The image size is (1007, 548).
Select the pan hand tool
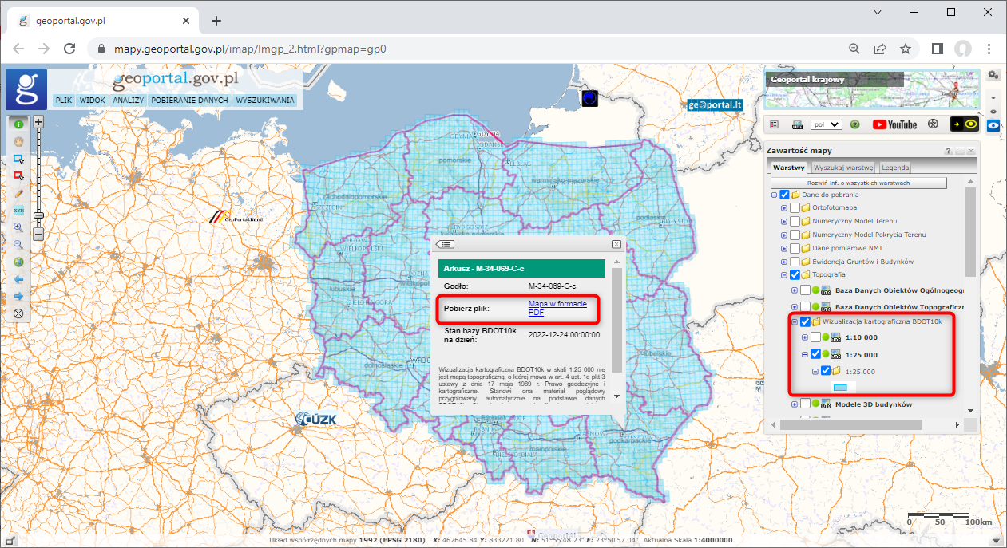pos(18,141)
